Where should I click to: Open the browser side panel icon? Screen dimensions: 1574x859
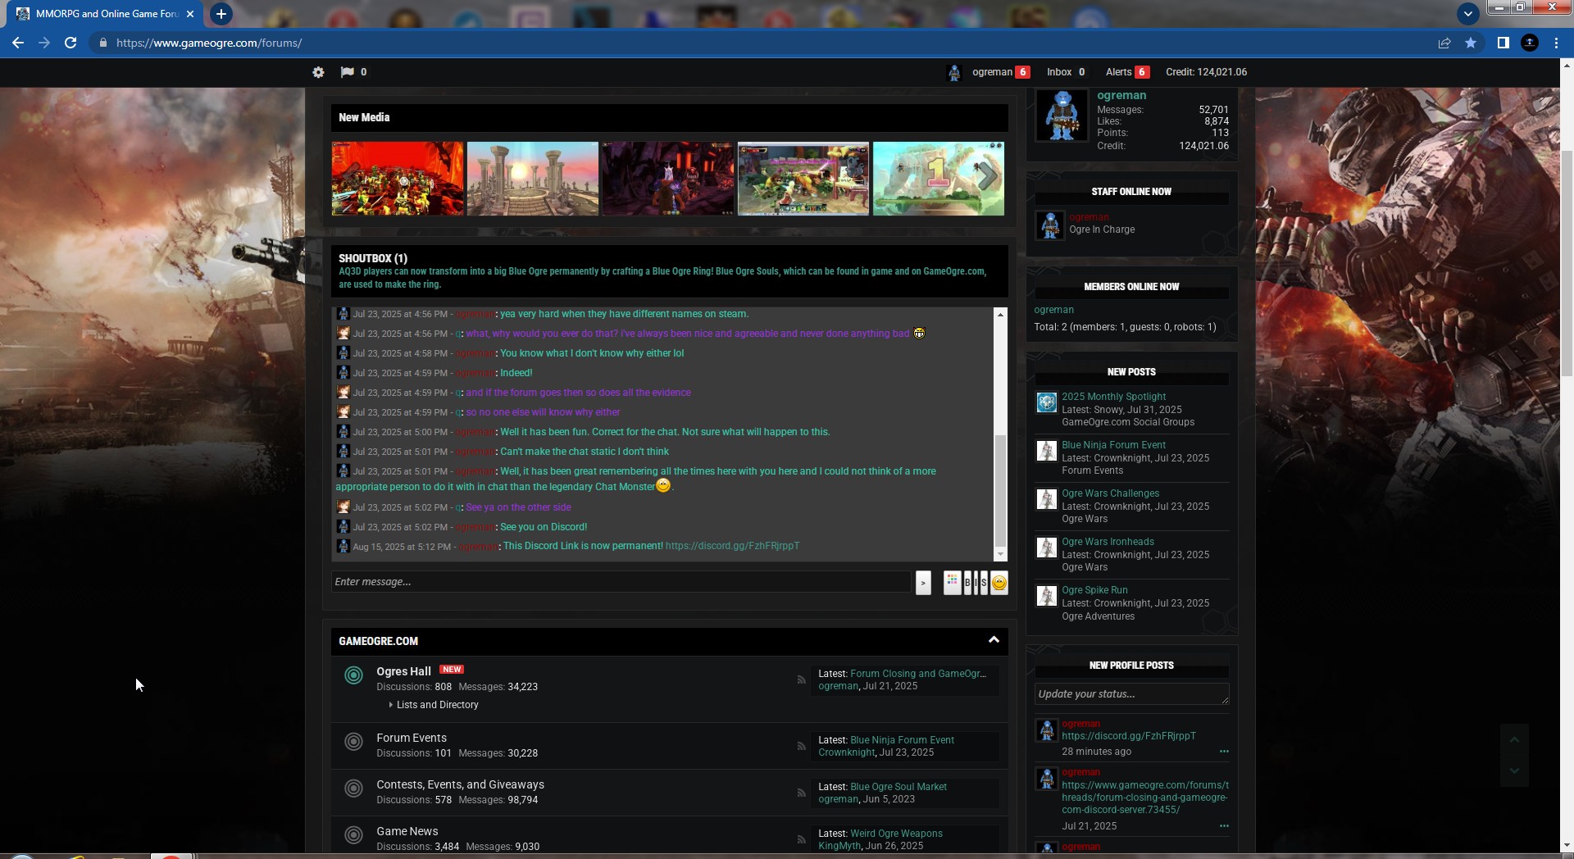(1503, 43)
